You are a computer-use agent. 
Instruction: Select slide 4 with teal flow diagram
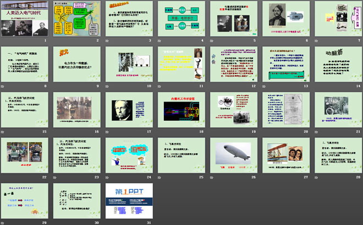[182, 19]
